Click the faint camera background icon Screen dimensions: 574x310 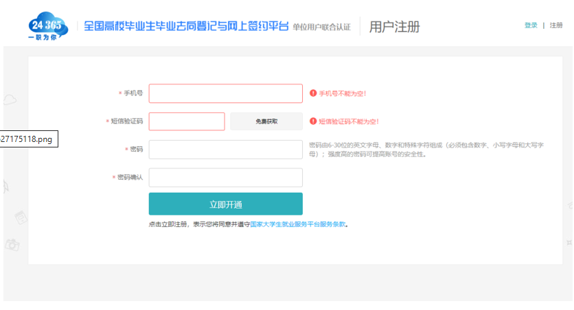[x=12, y=243]
